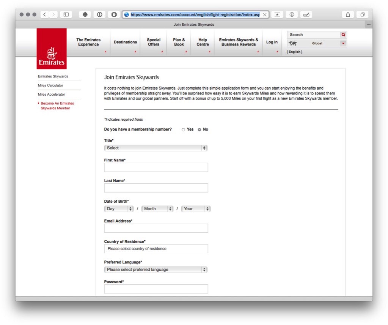Open the Day dropdown for birth date
This screenshot has height=325, width=388.
pyautogui.click(x=119, y=209)
